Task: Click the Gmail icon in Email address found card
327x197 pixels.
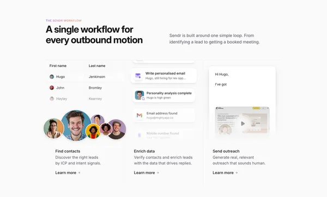Action: click(x=140, y=115)
